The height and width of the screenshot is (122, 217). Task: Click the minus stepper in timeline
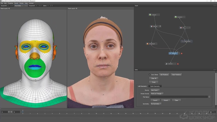9,112
